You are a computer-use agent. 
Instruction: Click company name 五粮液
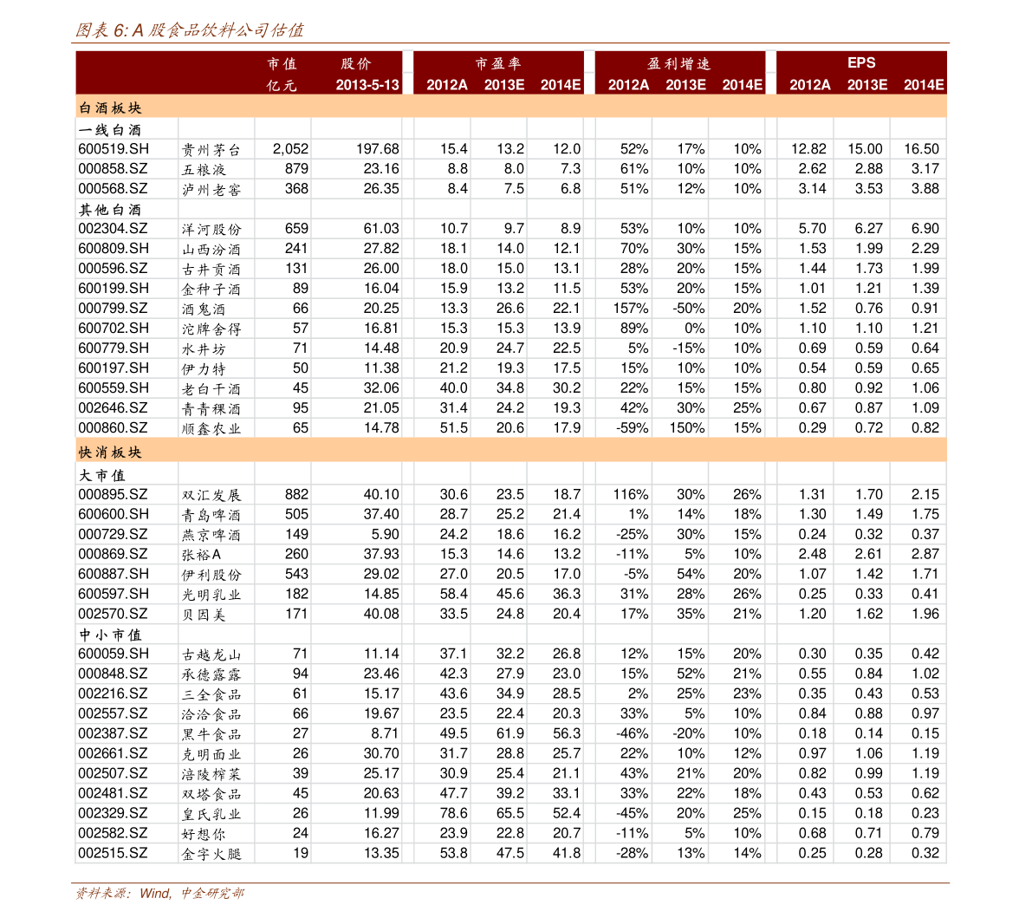point(204,170)
